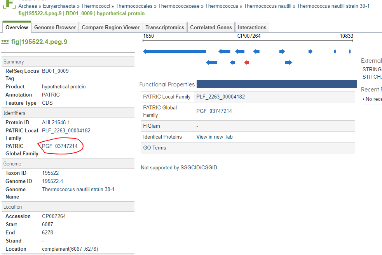Image resolution: width=382 pixels, height=255 pixels.
Task: Select the right-pointing gene arrow in lower row
Action: pyautogui.click(x=288, y=62)
